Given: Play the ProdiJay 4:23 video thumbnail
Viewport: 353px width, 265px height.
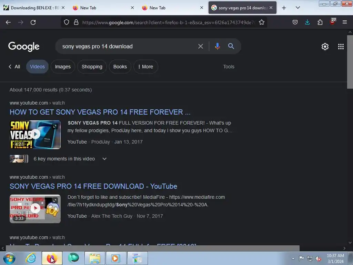Looking at the screenshot, I should tap(35, 135).
